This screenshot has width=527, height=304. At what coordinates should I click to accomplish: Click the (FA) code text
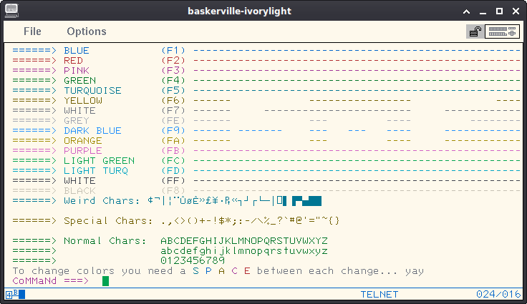pyautogui.click(x=173, y=141)
